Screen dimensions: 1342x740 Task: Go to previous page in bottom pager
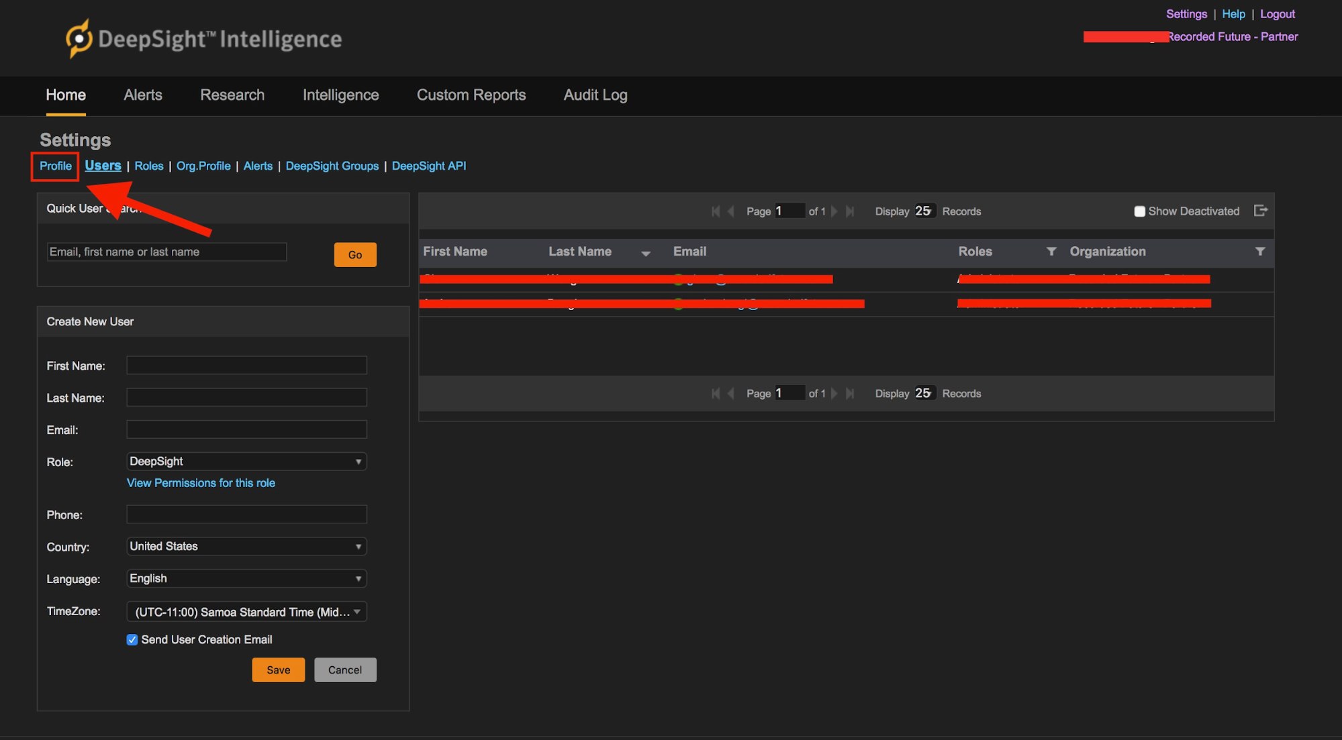[731, 394]
